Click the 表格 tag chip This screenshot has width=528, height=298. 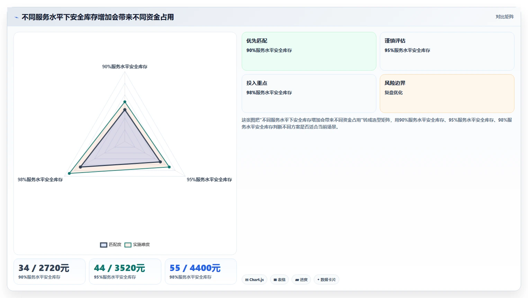279,280
